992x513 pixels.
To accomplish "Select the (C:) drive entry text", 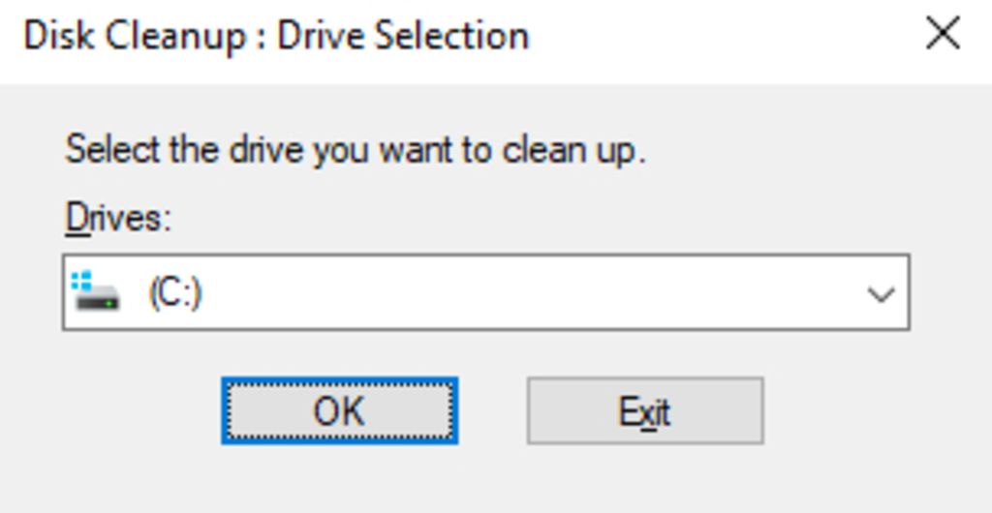I will point(175,293).
